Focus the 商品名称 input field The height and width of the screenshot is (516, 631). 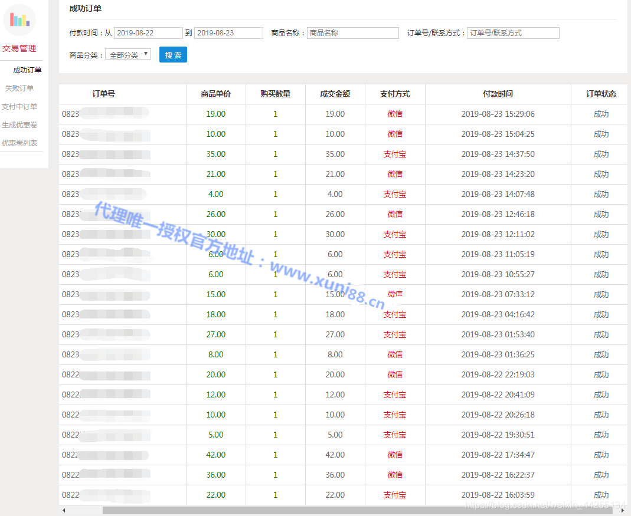tap(353, 33)
